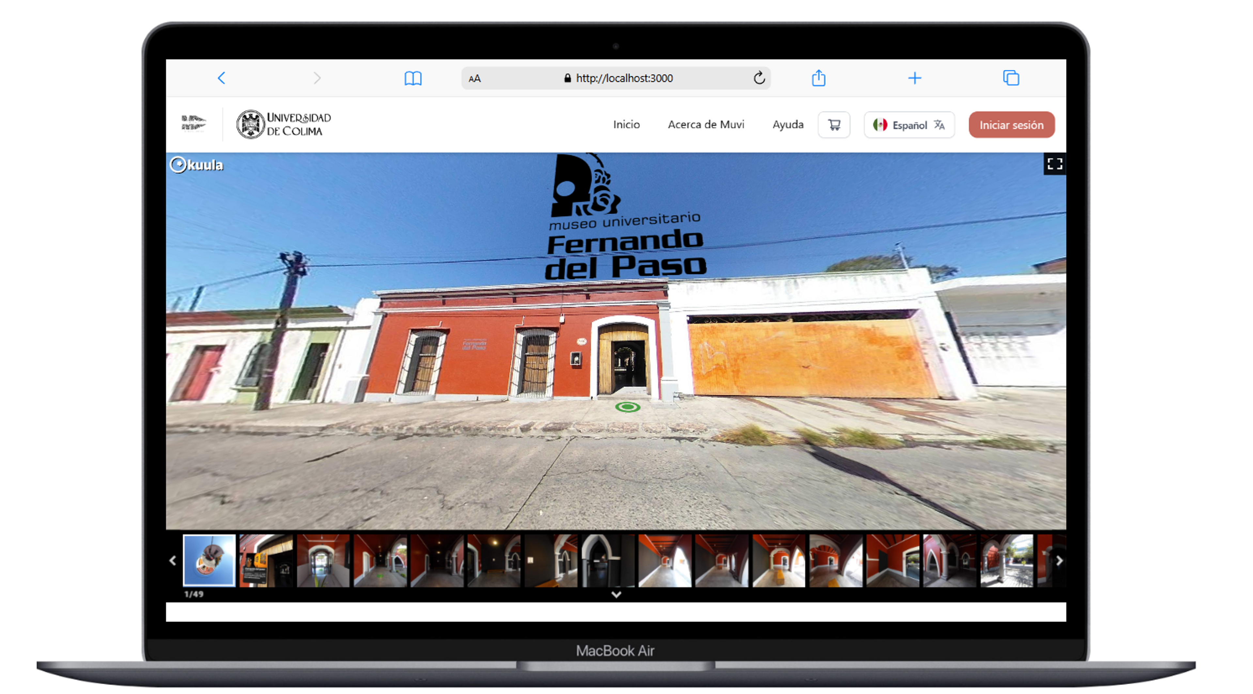Click the small Muvi logo in the header
The height and width of the screenshot is (694, 1253).
[x=193, y=124]
